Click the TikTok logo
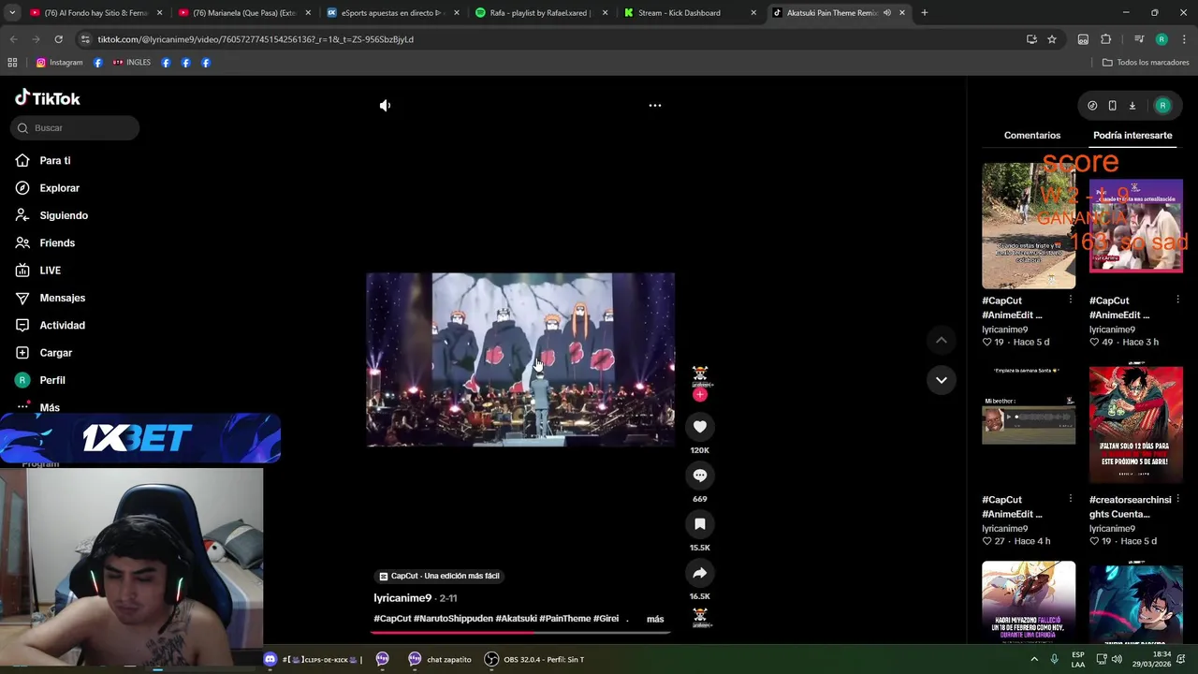 [48, 98]
